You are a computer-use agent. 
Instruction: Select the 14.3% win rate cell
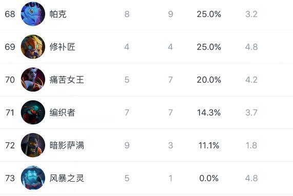coord(209,113)
